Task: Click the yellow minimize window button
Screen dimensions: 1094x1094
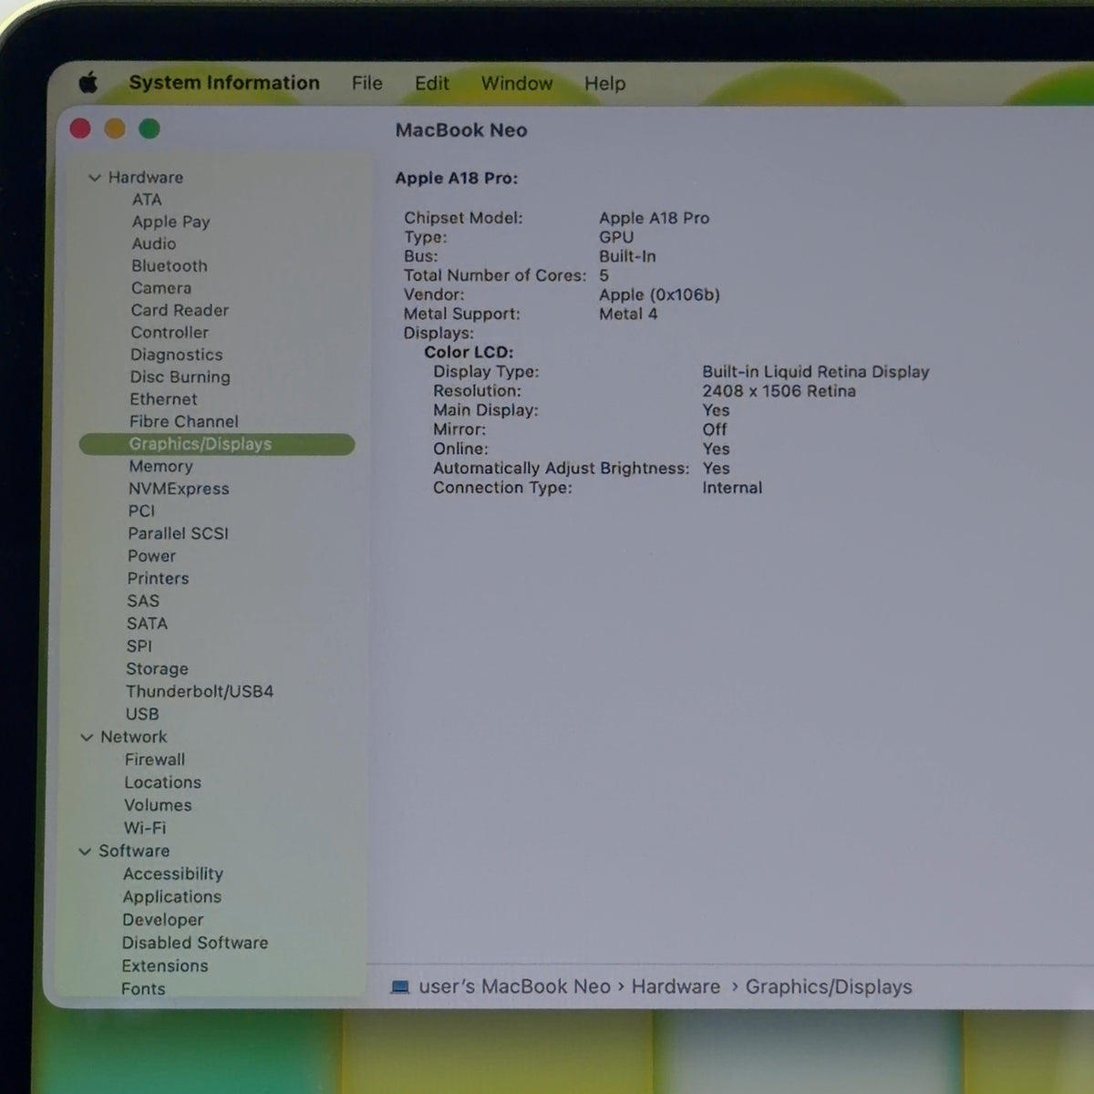Action: click(115, 129)
